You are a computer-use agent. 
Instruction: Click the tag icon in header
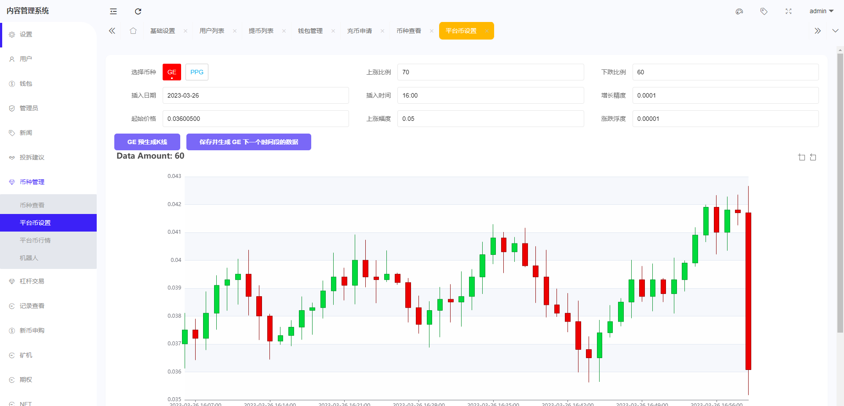764,11
